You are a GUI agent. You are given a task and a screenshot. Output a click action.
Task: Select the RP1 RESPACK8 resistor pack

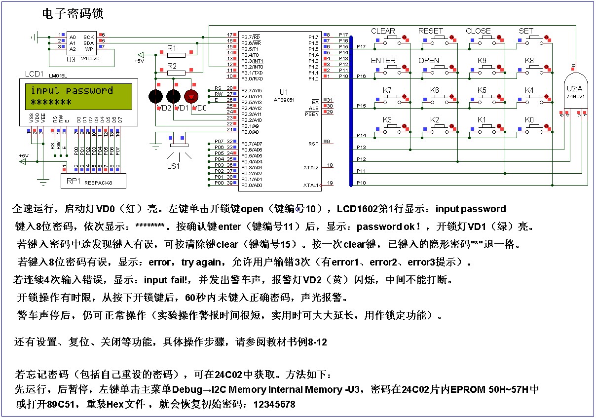click(93, 181)
